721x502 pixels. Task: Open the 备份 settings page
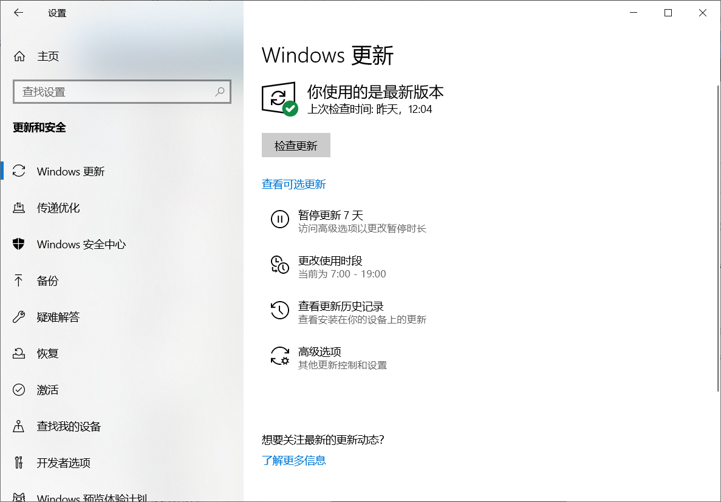(x=47, y=281)
